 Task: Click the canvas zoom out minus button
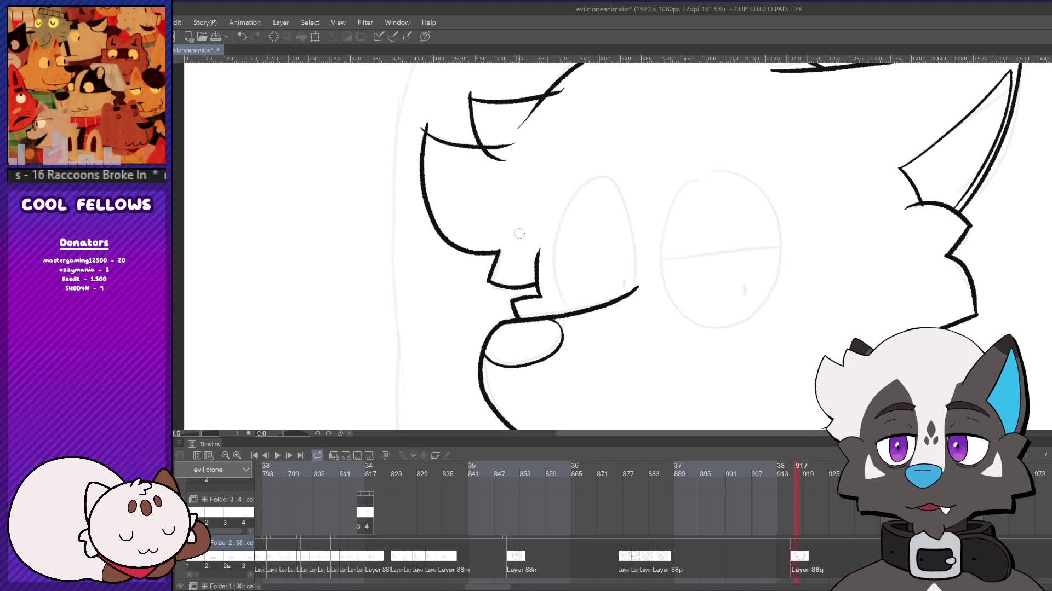[x=225, y=433]
